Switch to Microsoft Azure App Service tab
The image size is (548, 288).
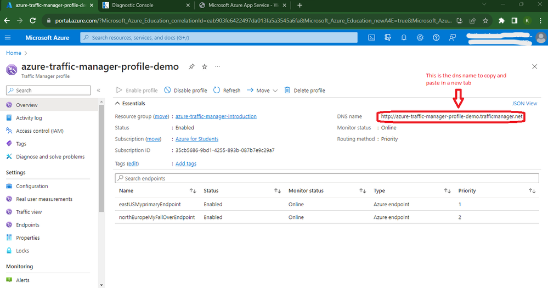pos(243,5)
